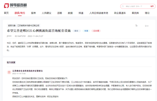Click the 已办理 status tag
The height and width of the screenshot is (101, 157).
[96, 31]
